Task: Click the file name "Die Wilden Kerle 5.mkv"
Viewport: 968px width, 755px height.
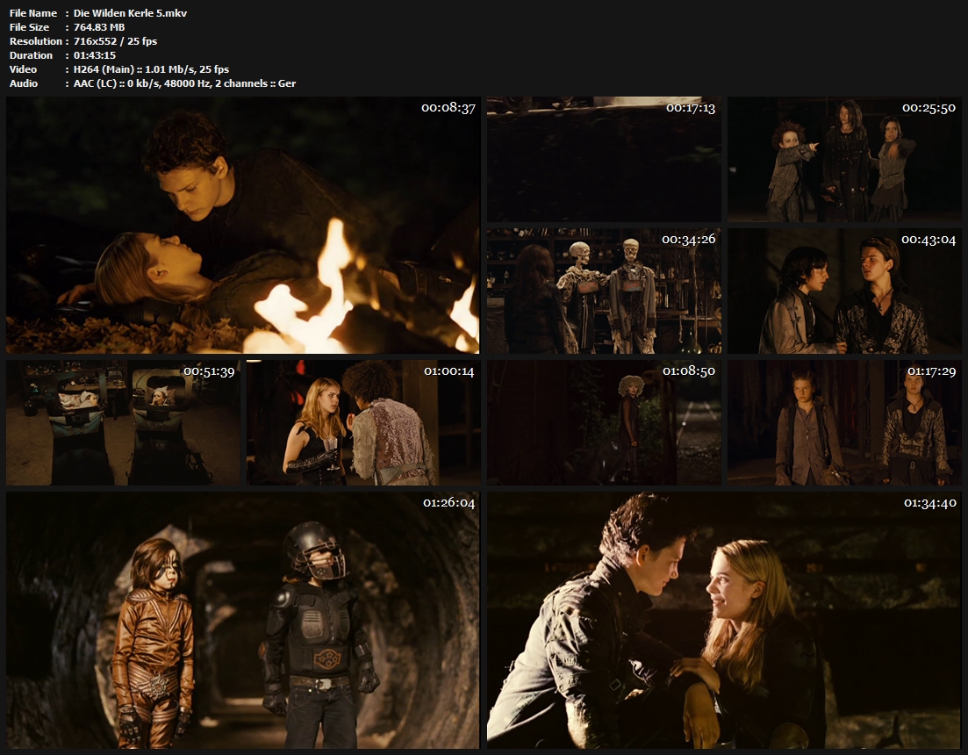Action: 130,13
